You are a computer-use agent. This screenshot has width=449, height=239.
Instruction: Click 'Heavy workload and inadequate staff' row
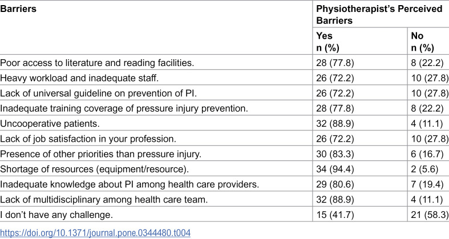click(x=79, y=78)
